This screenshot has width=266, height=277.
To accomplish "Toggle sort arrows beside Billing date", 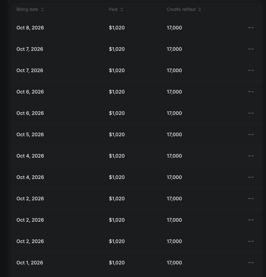I will (42, 9).
